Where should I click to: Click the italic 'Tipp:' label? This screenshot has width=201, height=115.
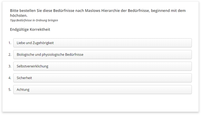[x=13, y=20]
